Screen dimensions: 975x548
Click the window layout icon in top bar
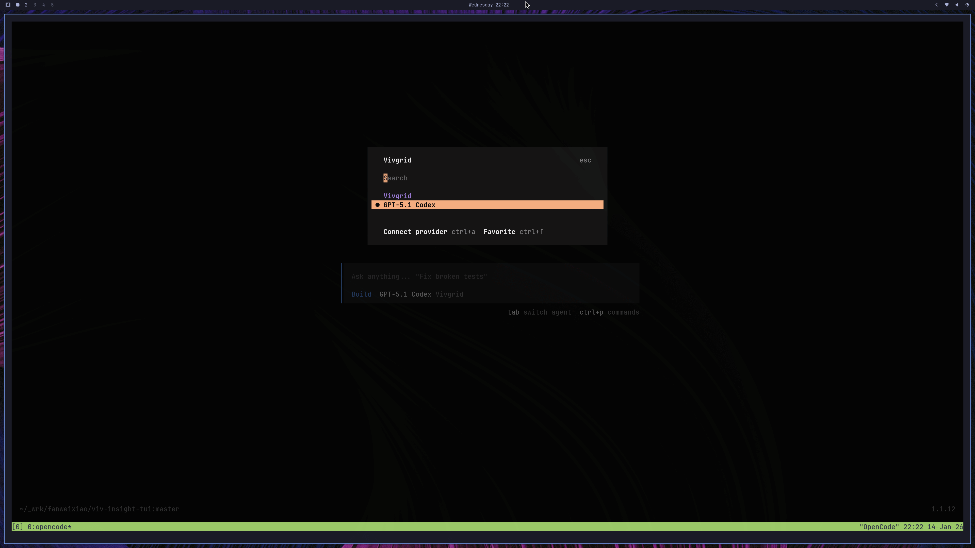8,5
